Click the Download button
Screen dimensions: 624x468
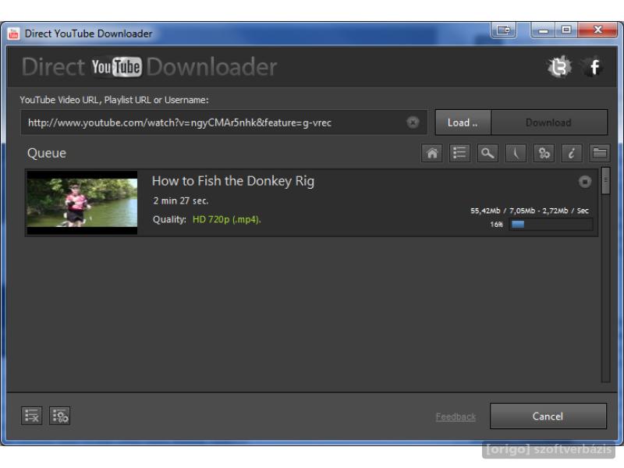(549, 122)
